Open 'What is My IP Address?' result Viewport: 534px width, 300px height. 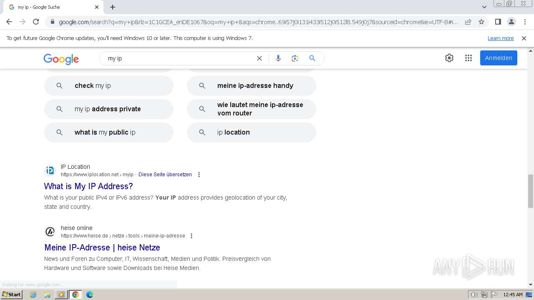(x=88, y=186)
